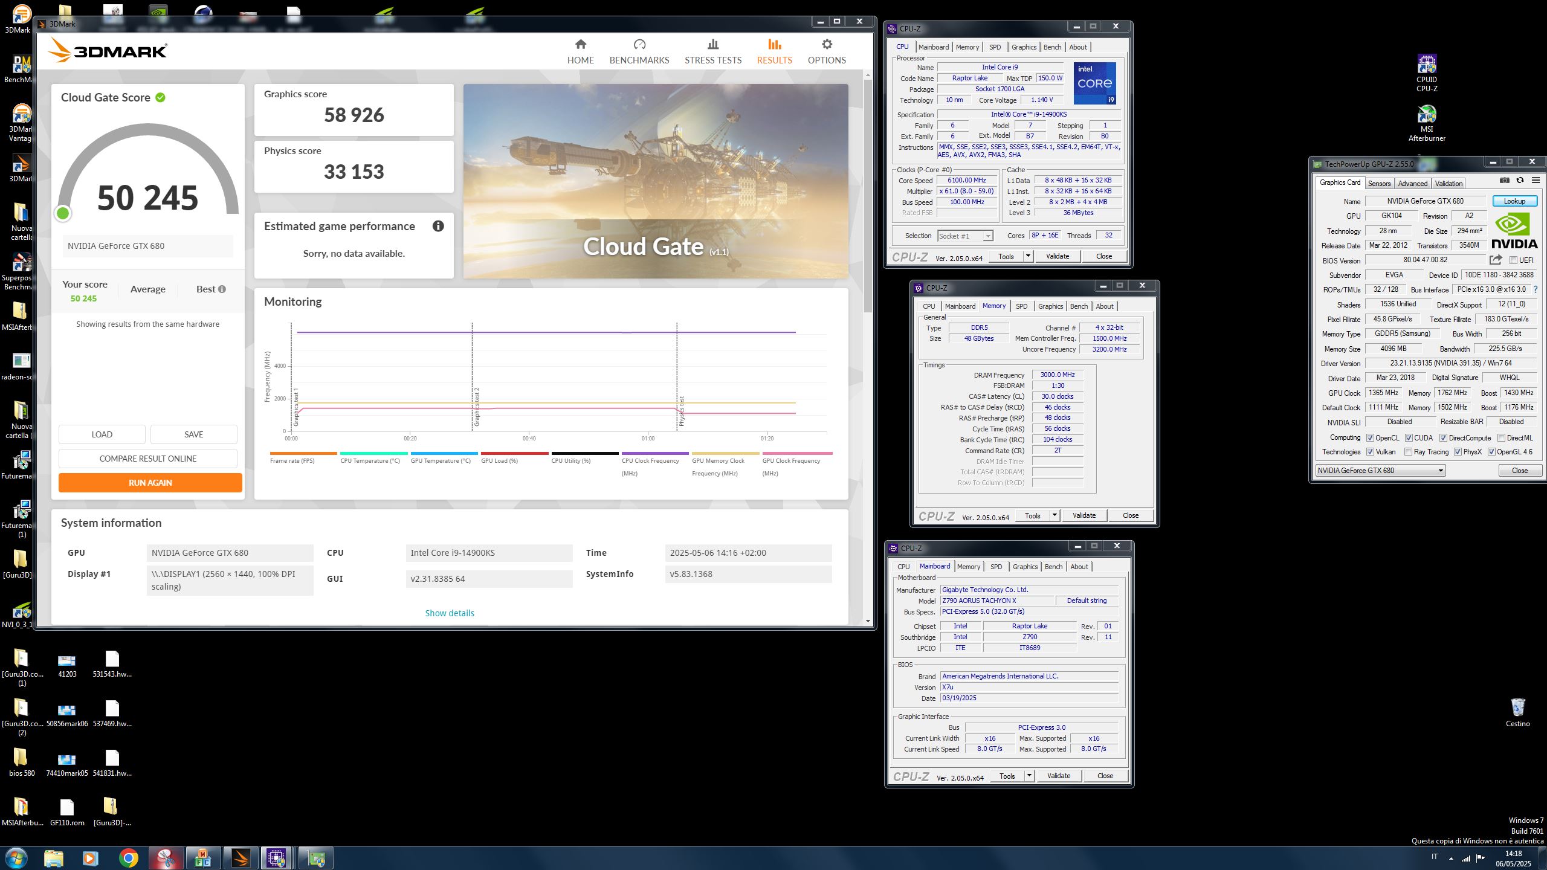Screen dimensions: 1547x870
Task: Open the BENCHMARKS section in 3DMark
Action: pyautogui.click(x=639, y=51)
